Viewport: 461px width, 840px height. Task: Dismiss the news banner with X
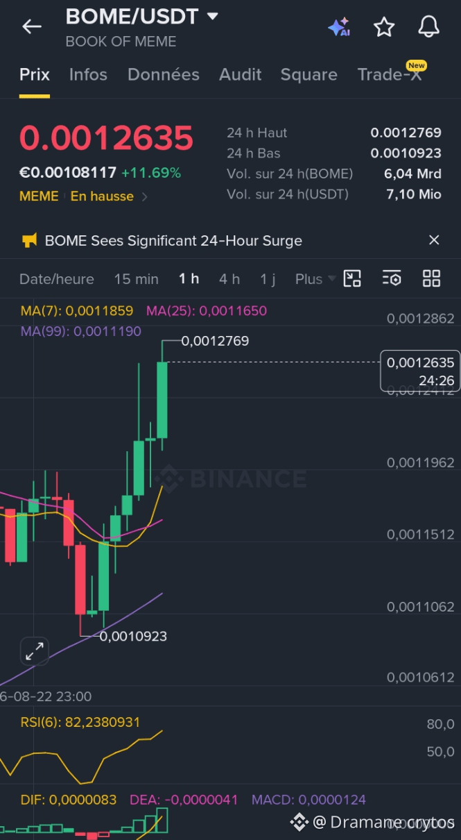(434, 240)
